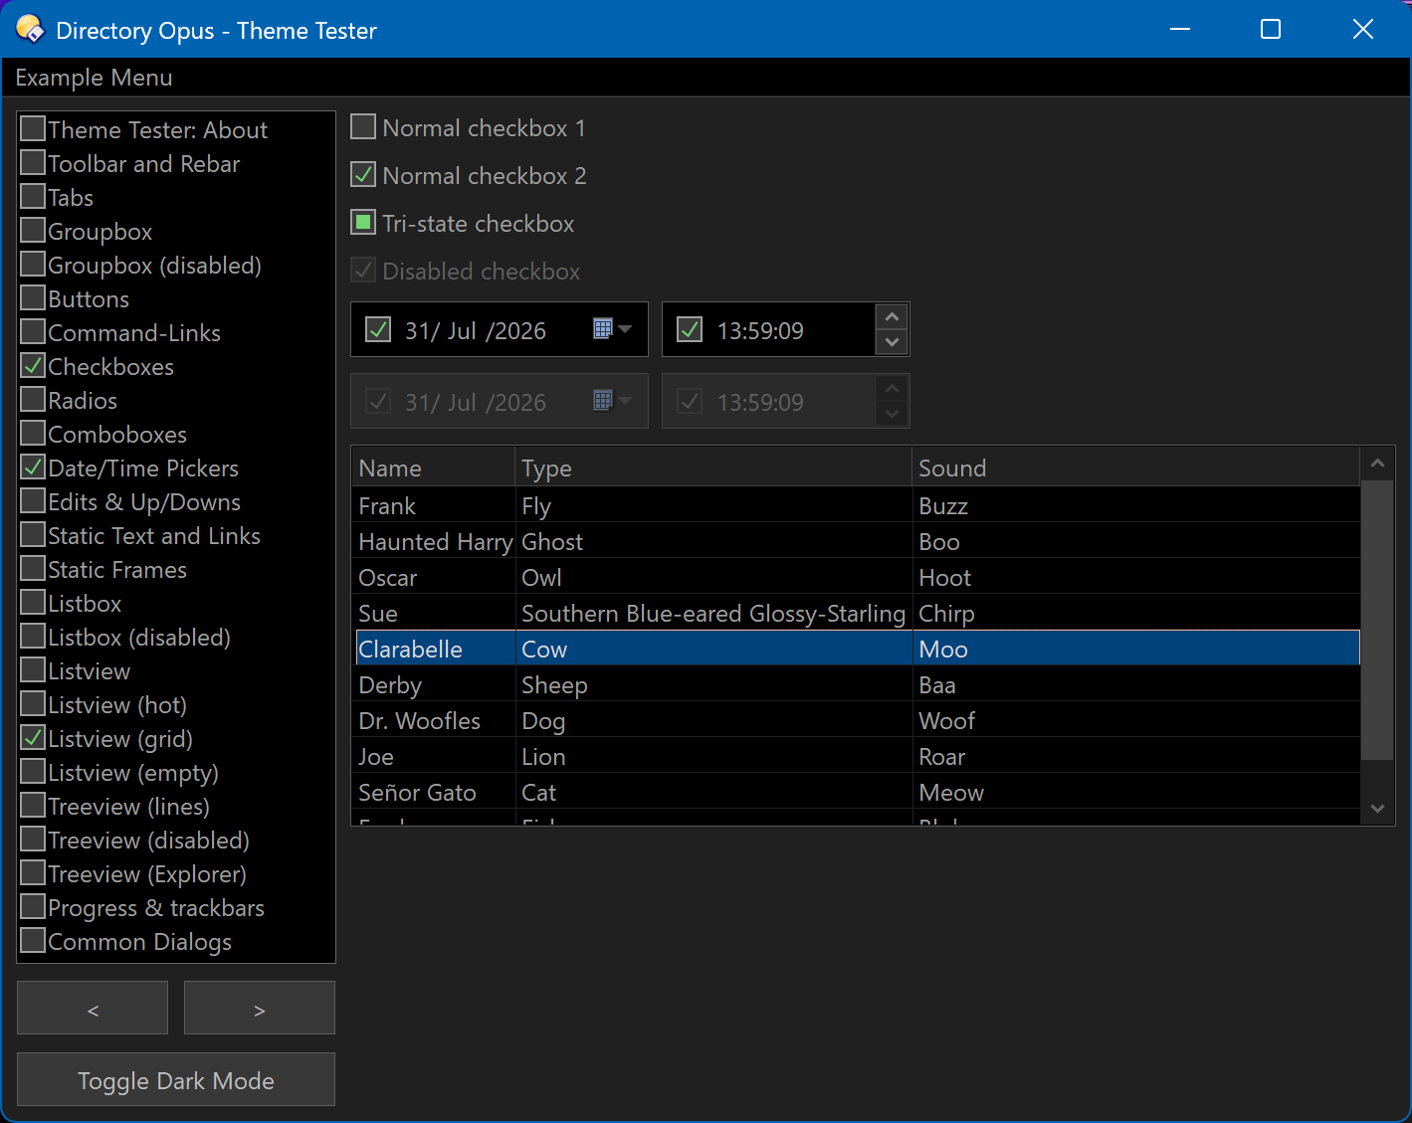Check the Groupbox item

tap(33, 231)
